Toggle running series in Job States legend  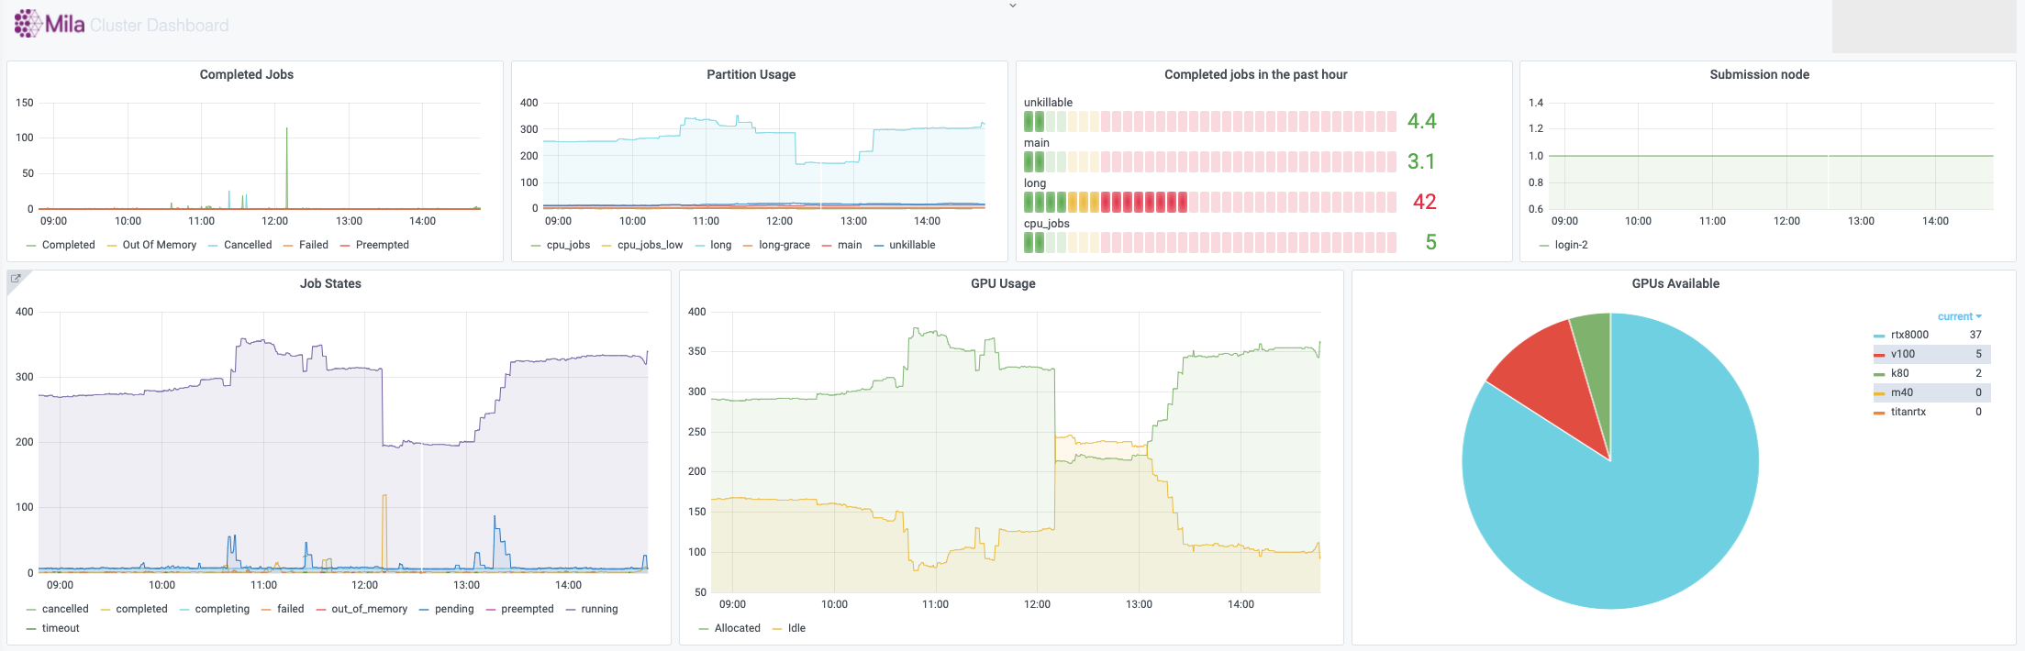coord(598,609)
